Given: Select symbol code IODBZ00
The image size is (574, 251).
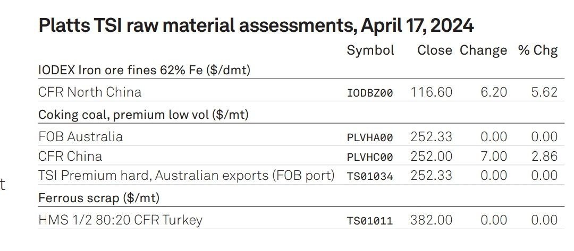Looking at the screenshot, I should tap(370, 93).
